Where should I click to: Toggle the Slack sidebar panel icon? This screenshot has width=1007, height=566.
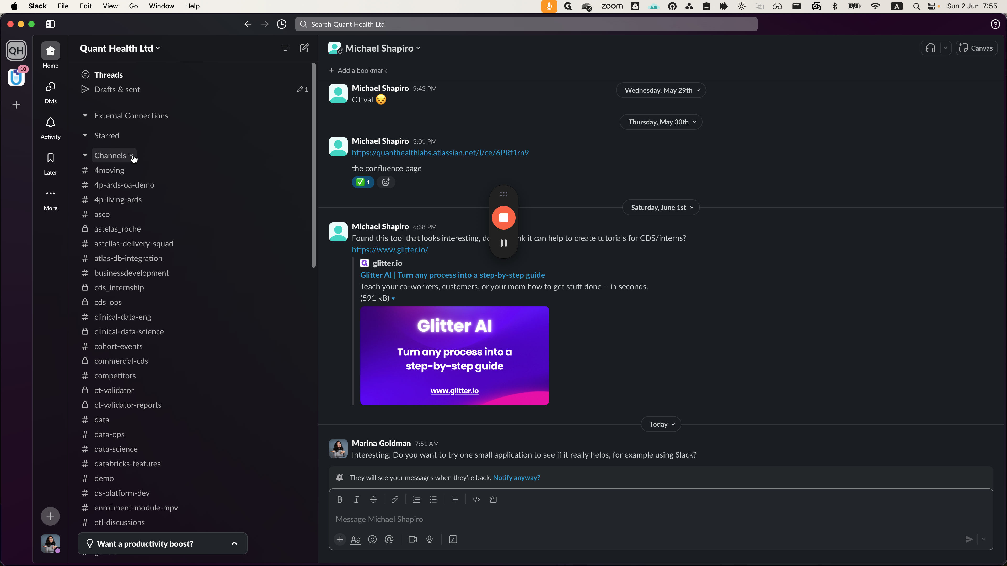pyautogui.click(x=50, y=24)
